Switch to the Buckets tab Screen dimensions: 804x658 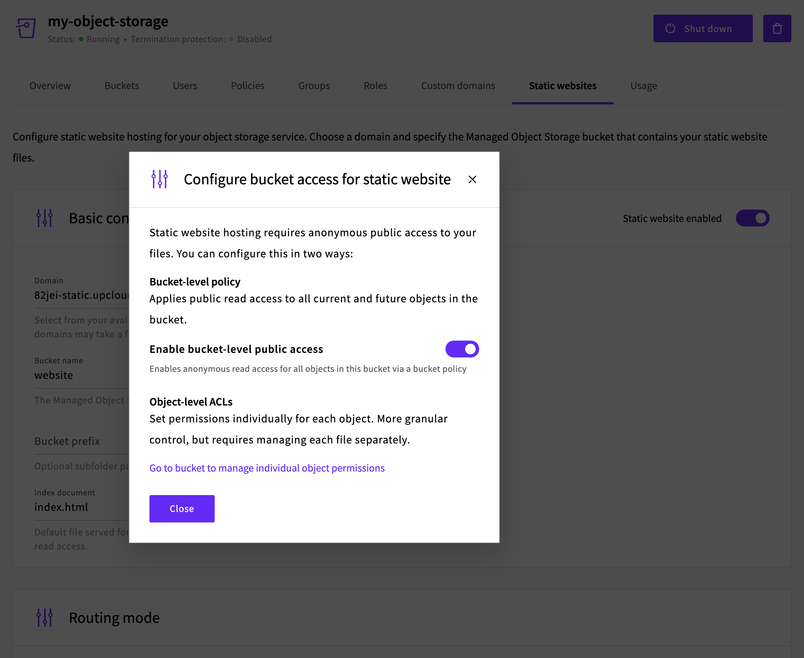pyautogui.click(x=122, y=86)
